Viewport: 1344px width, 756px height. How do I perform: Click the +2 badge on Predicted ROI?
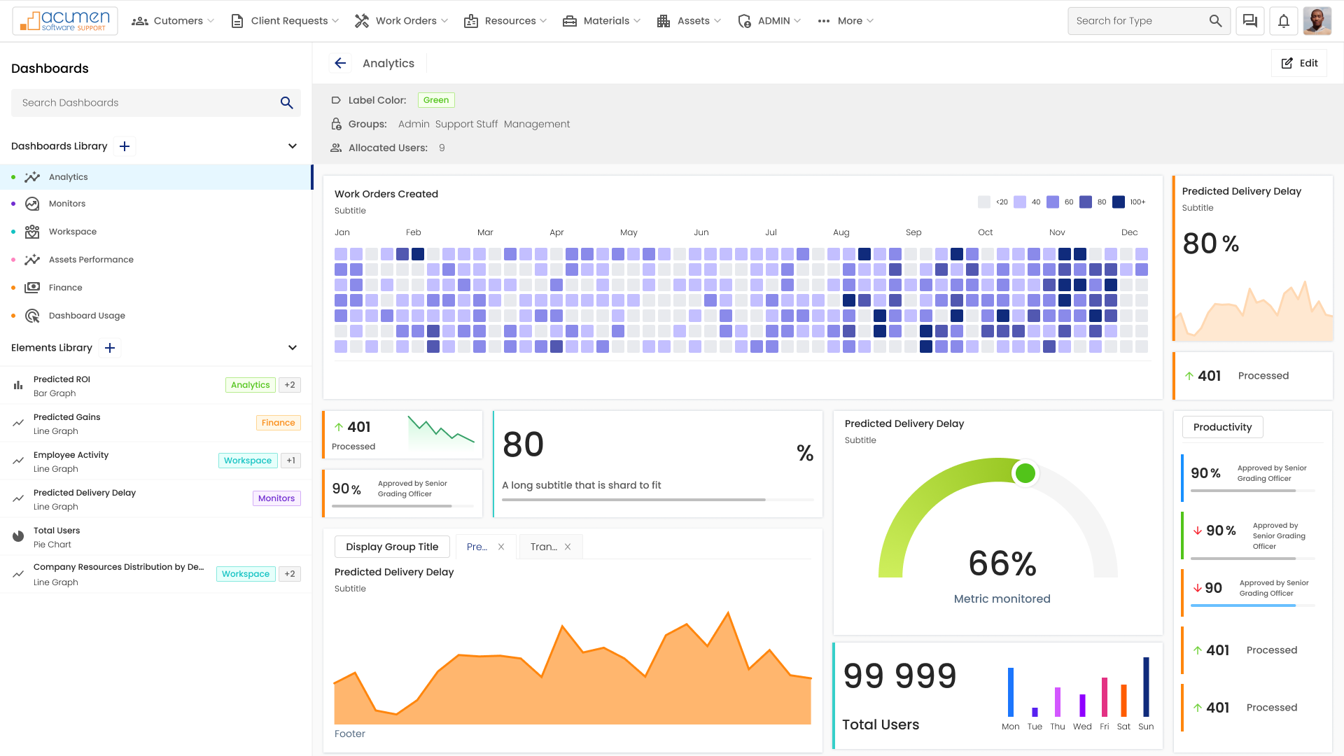pyautogui.click(x=290, y=385)
